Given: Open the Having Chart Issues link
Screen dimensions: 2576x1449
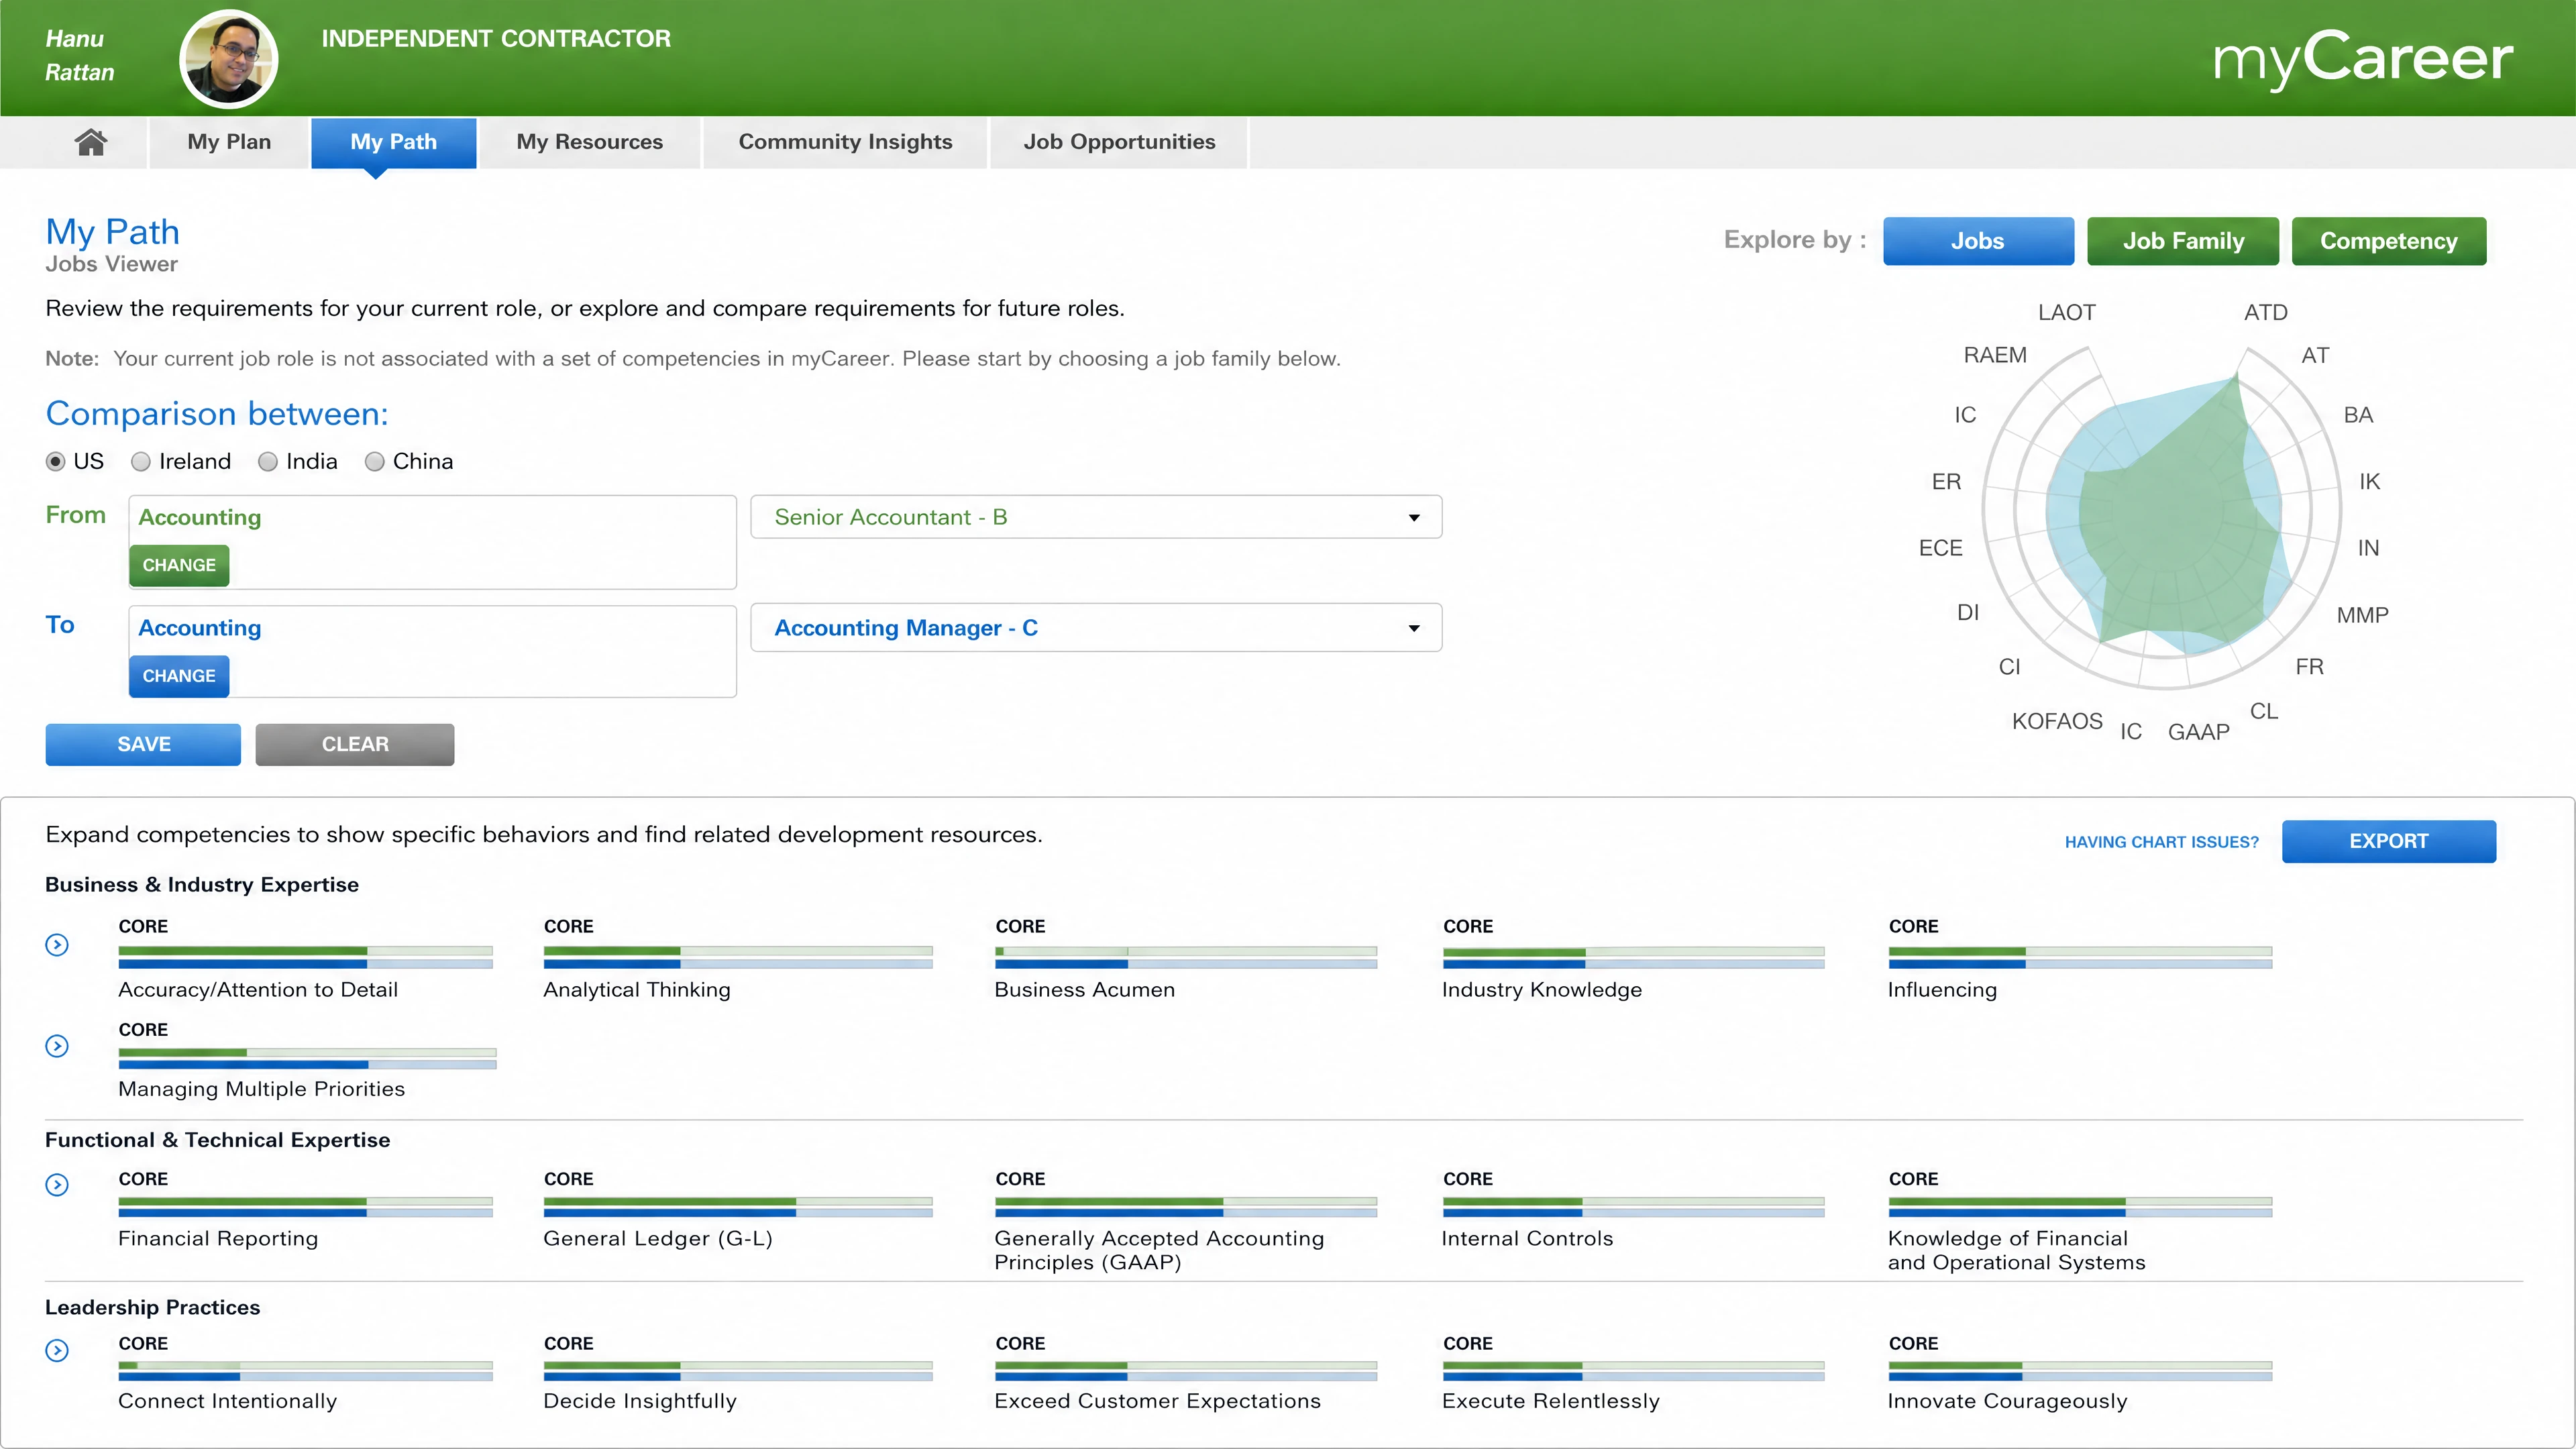Looking at the screenshot, I should click(2162, 842).
